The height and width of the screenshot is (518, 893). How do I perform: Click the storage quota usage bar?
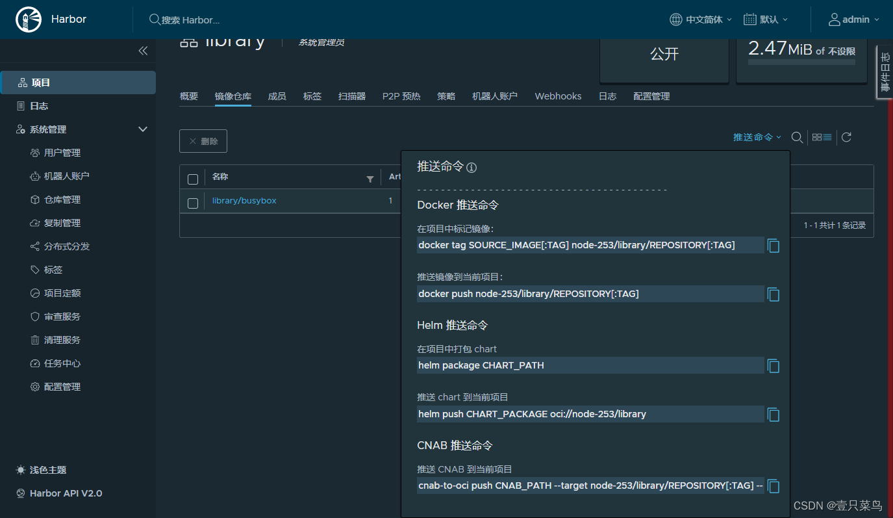pos(801,62)
